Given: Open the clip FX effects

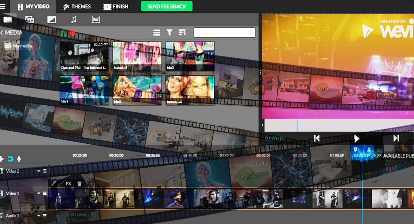Looking at the screenshot, I should pos(68,183).
